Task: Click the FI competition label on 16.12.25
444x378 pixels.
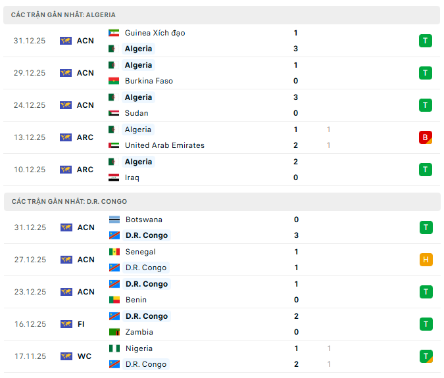Action: (x=80, y=324)
